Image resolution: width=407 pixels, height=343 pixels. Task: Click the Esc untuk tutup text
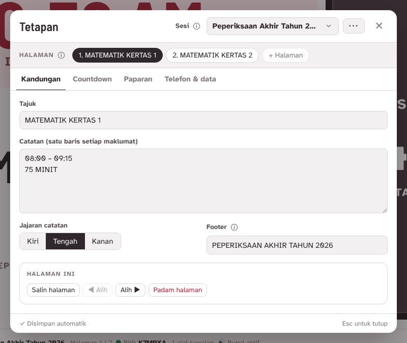pyautogui.click(x=365, y=324)
